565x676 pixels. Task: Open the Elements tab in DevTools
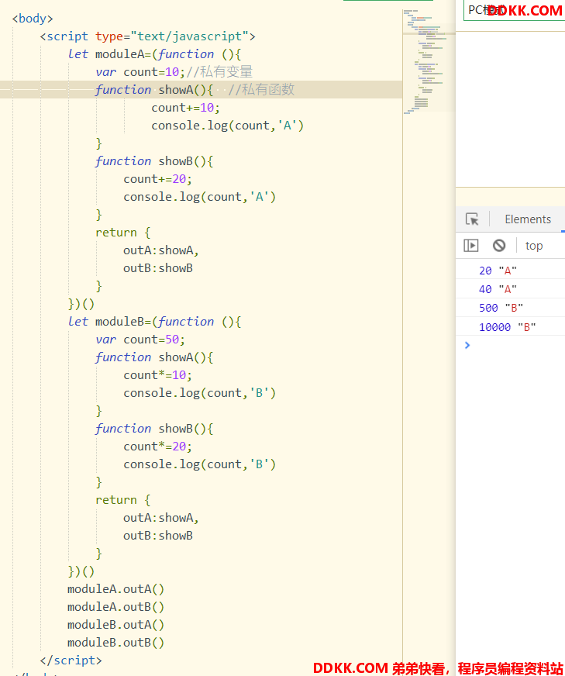coord(528,219)
